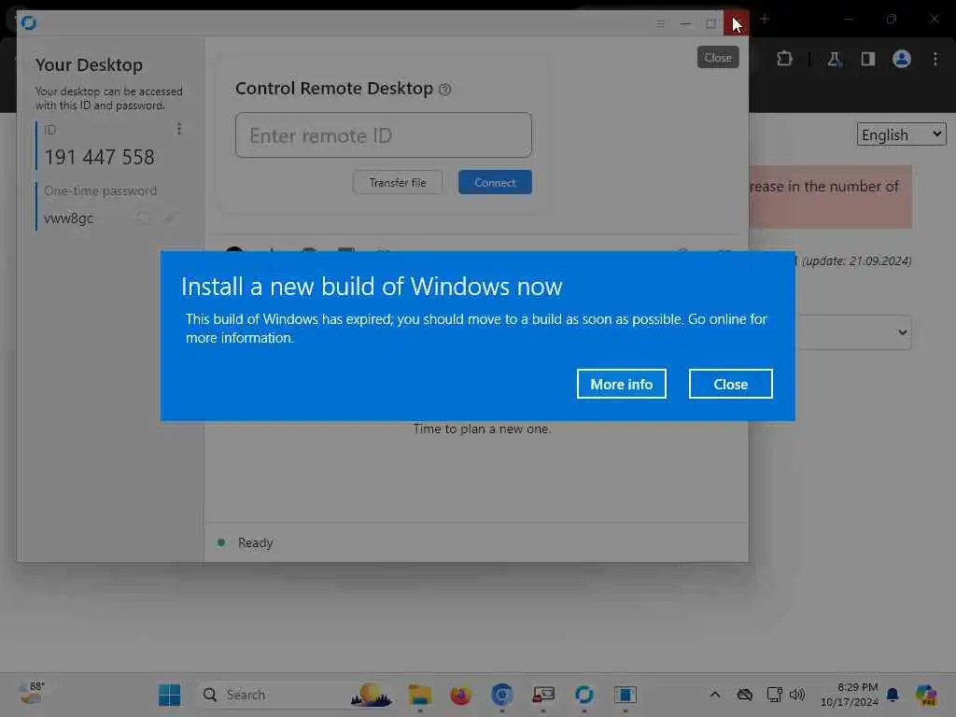Open the browser extensions puzzle icon
Screen dimensions: 956x717
click(x=784, y=59)
